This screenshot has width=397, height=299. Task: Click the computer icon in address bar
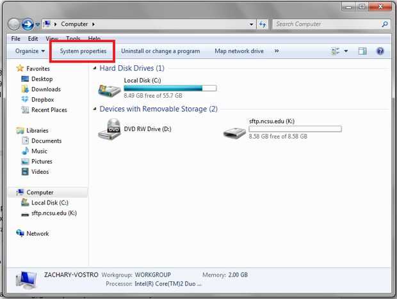coord(47,24)
